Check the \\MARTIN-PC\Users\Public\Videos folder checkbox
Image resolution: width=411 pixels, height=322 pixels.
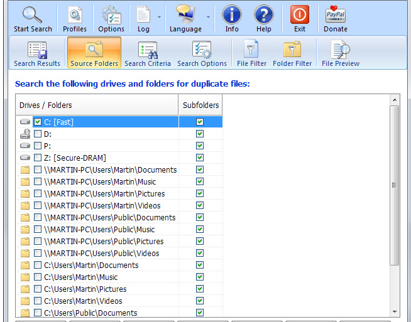coord(38,253)
